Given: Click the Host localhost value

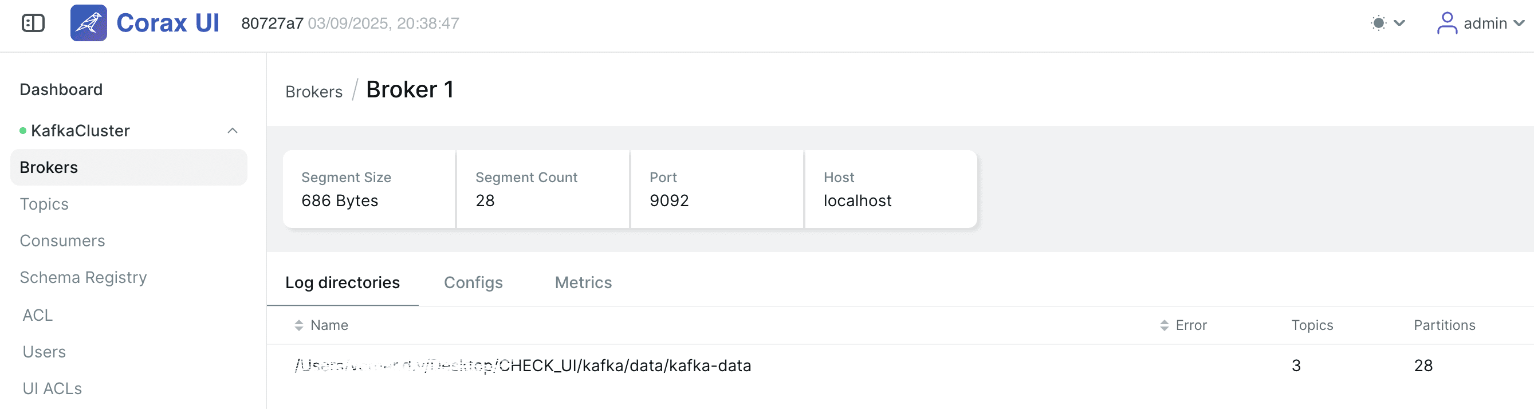Looking at the screenshot, I should [857, 200].
